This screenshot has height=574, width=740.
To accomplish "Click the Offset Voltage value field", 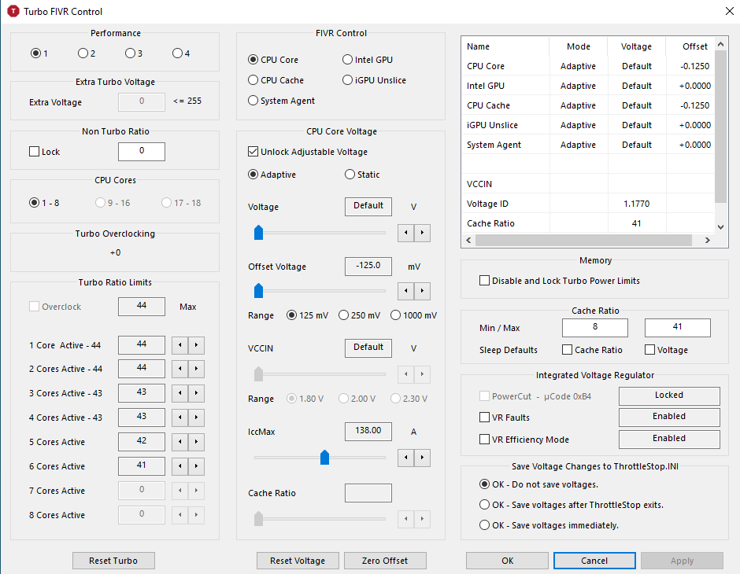I will click(x=368, y=267).
